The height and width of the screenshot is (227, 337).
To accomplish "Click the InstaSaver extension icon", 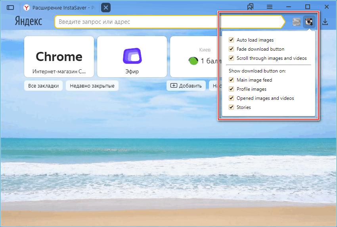I will coord(309,22).
